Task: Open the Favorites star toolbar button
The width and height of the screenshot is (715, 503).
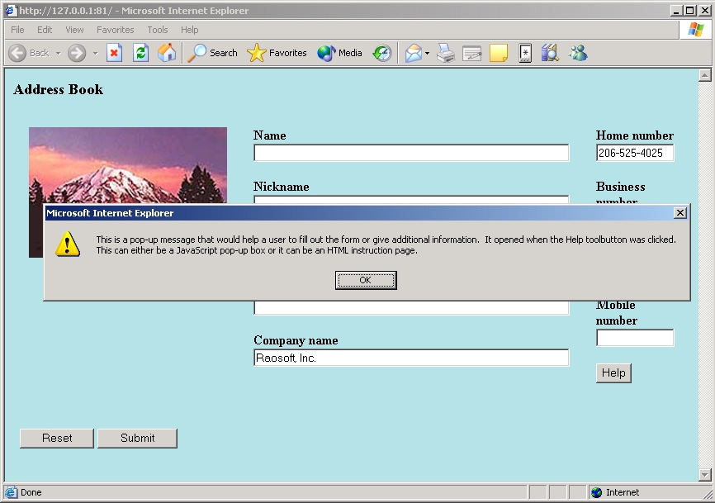Action: tap(277, 53)
